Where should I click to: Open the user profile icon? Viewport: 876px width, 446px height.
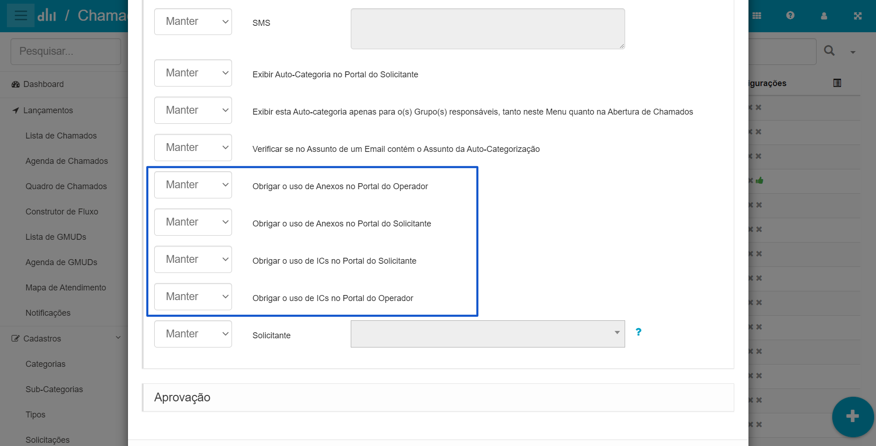[824, 16]
